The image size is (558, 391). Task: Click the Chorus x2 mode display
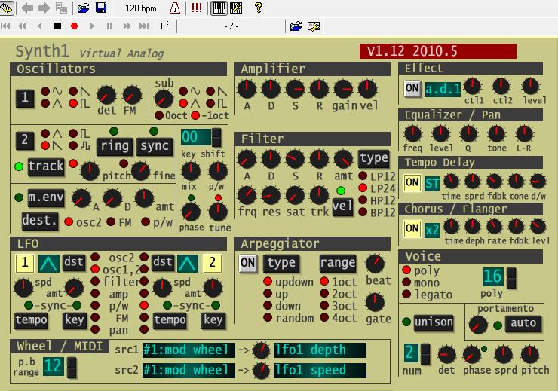click(x=432, y=230)
